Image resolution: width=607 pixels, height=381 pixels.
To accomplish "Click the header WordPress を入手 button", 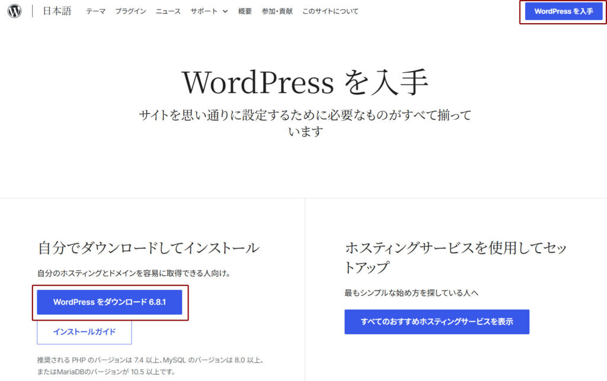I will click(x=564, y=11).
